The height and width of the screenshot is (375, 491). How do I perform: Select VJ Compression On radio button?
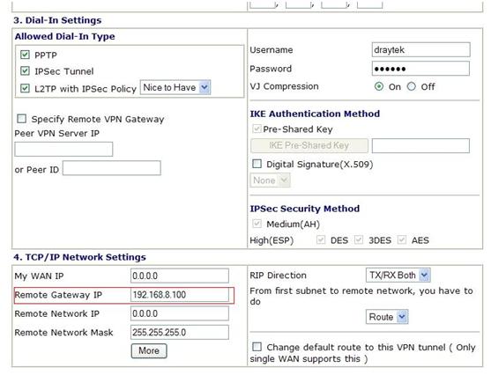pos(379,86)
